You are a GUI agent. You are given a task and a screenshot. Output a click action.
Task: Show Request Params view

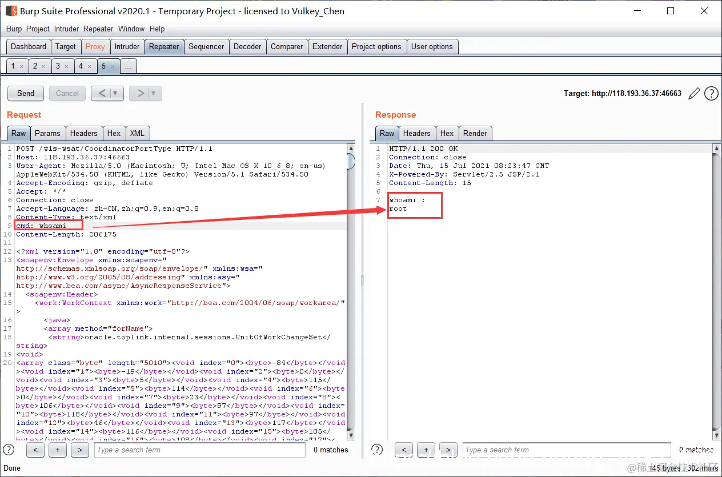point(47,133)
